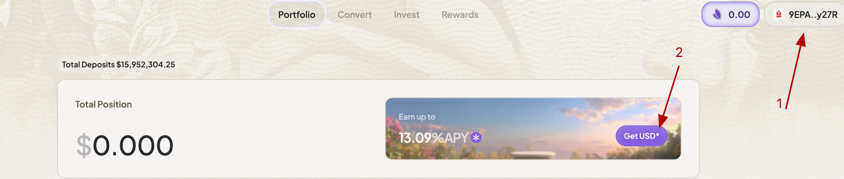
Task: Click the 13.09% APY text
Action: click(x=433, y=138)
